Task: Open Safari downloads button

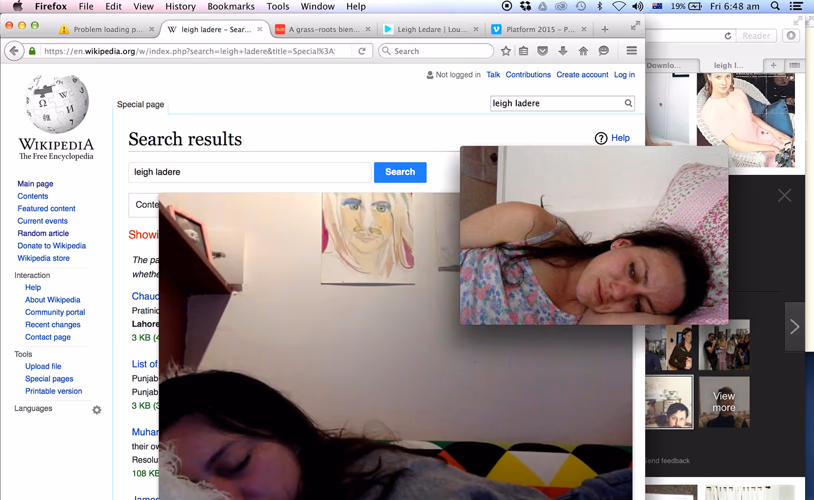Action: point(791,35)
